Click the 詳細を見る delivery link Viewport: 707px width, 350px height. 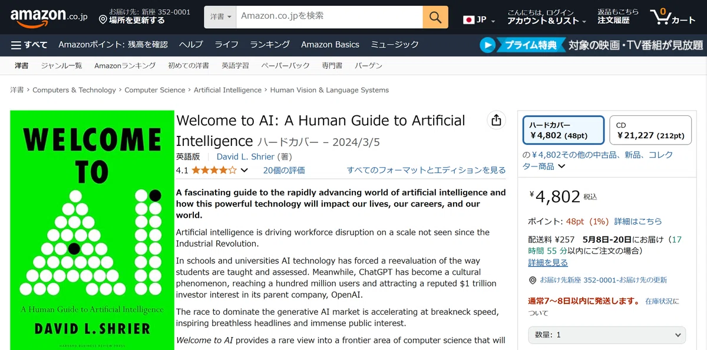click(548, 263)
